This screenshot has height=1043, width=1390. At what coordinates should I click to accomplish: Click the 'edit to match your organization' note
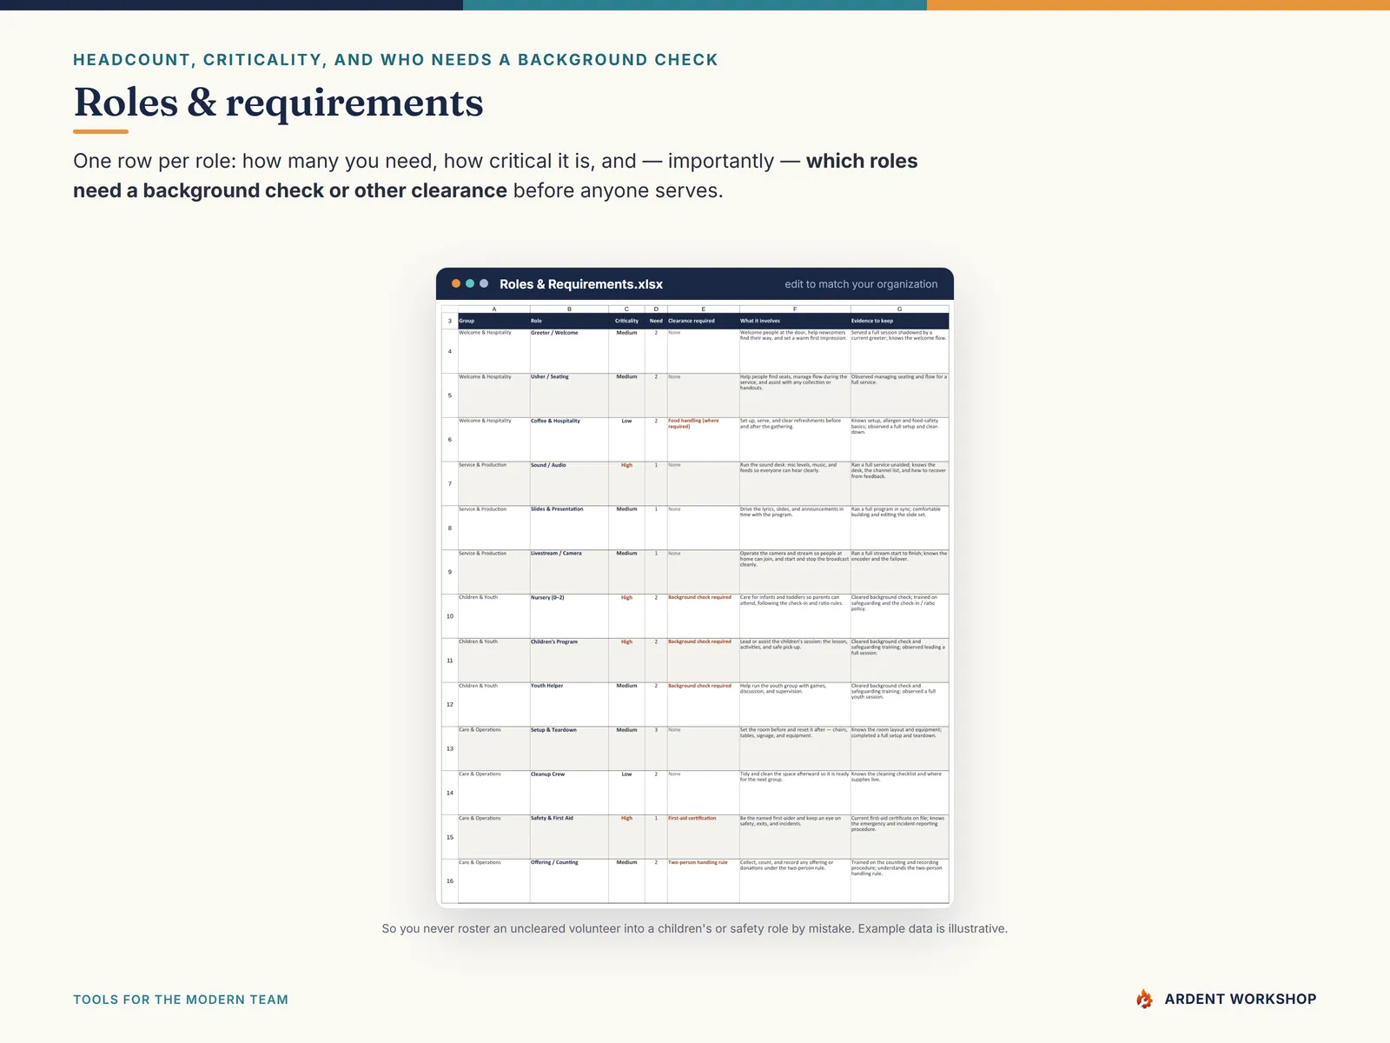[x=861, y=284]
